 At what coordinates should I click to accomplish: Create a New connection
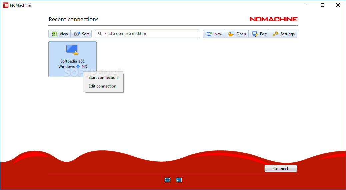point(214,34)
